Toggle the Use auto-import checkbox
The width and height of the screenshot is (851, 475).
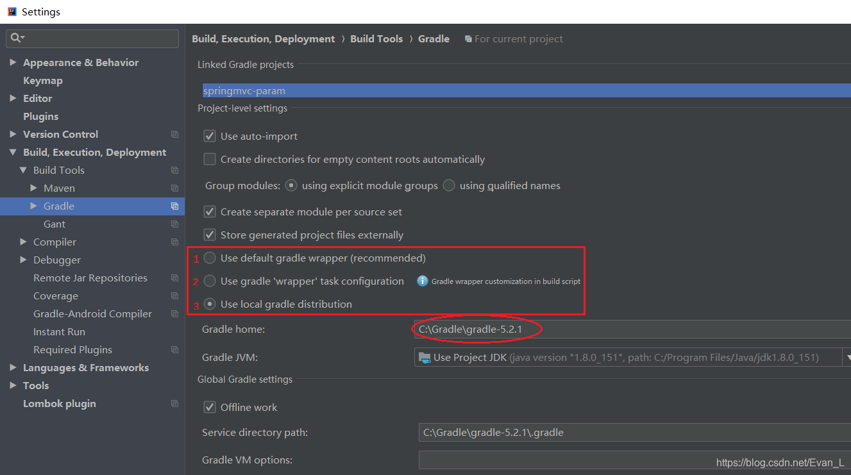click(x=209, y=136)
